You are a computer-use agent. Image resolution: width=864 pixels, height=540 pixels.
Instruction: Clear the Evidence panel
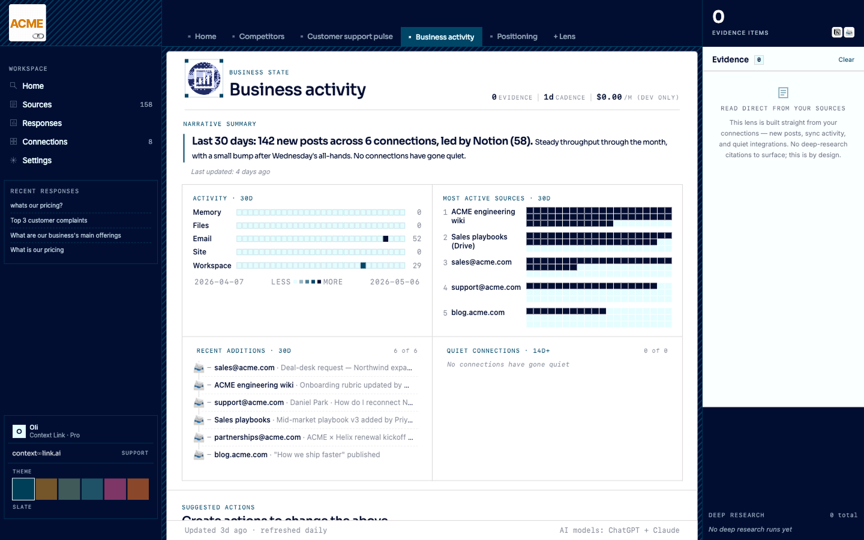[x=846, y=59]
